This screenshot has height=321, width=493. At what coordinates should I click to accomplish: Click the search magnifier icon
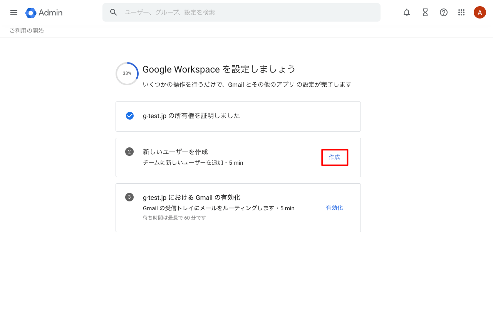coord(113,12)
